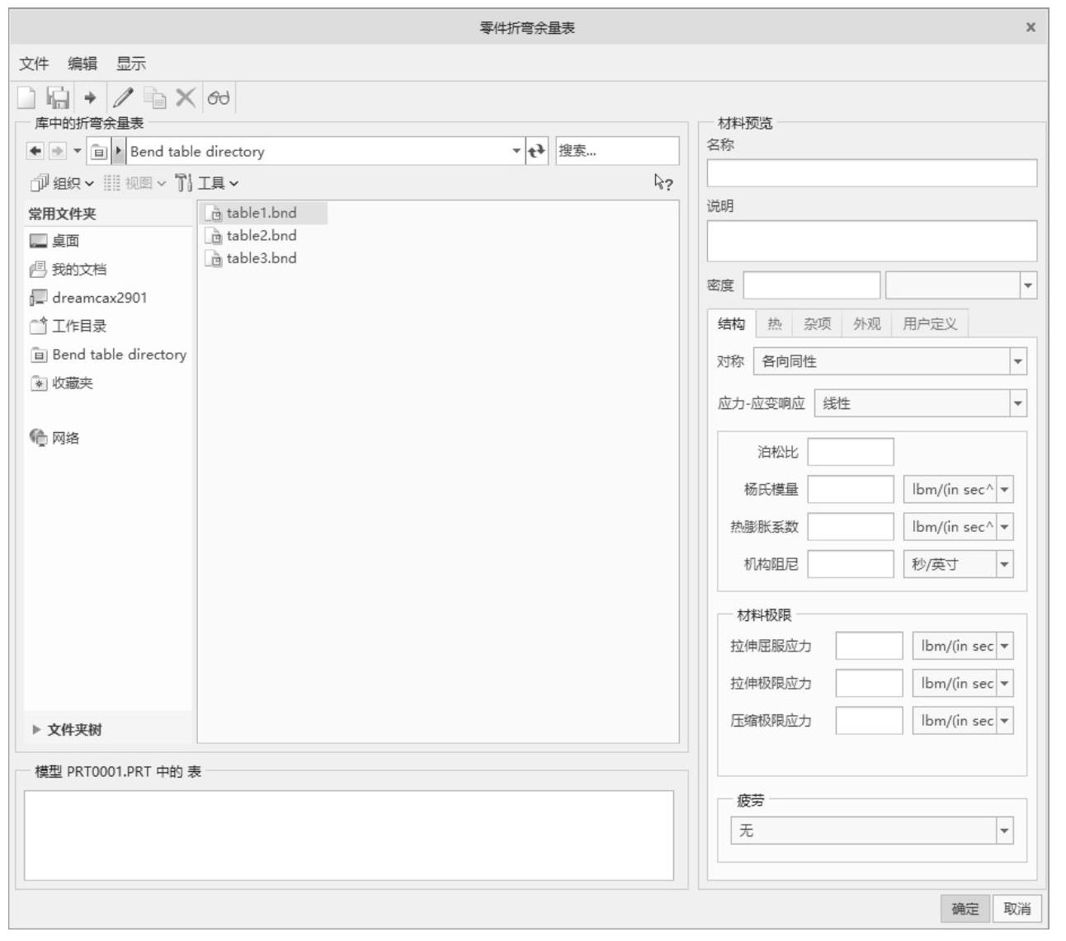Screen dimensions: 1066x941
Task: Click the save table icon in toolbar
Action: click(x=58, y=98)
